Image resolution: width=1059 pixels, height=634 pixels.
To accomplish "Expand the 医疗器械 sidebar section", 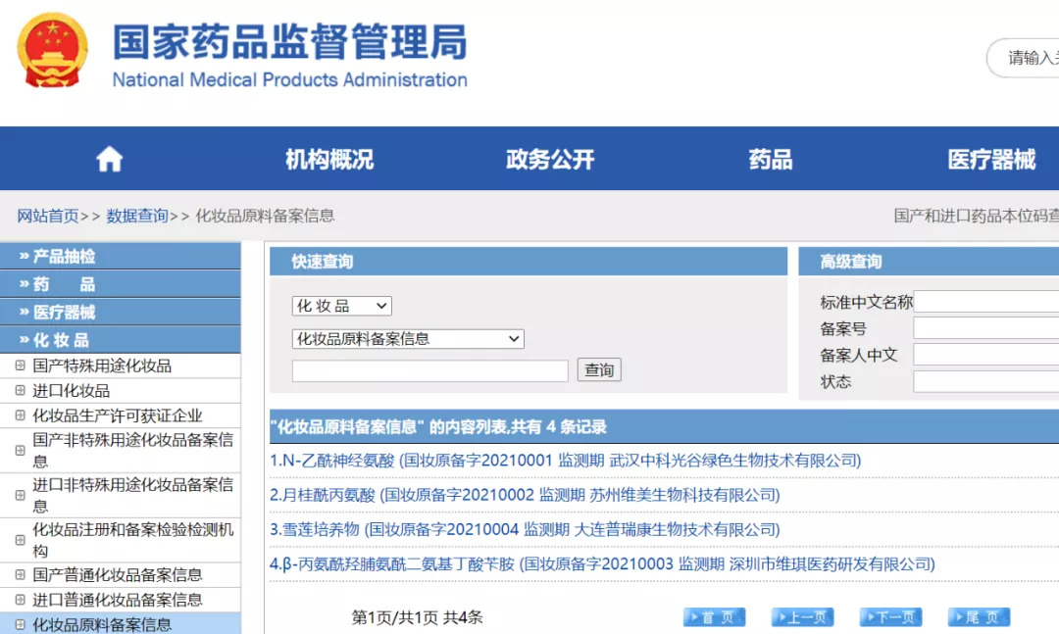I will (121, 312).
